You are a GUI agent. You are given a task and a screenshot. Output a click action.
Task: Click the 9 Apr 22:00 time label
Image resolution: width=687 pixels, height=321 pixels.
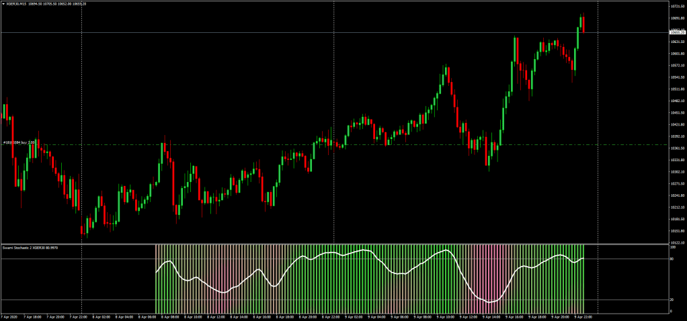582,316
